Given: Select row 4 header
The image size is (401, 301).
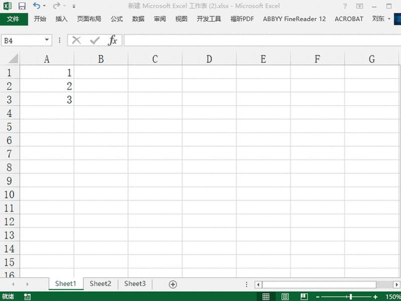Looking at the screenshot, I should click(10, 113).
